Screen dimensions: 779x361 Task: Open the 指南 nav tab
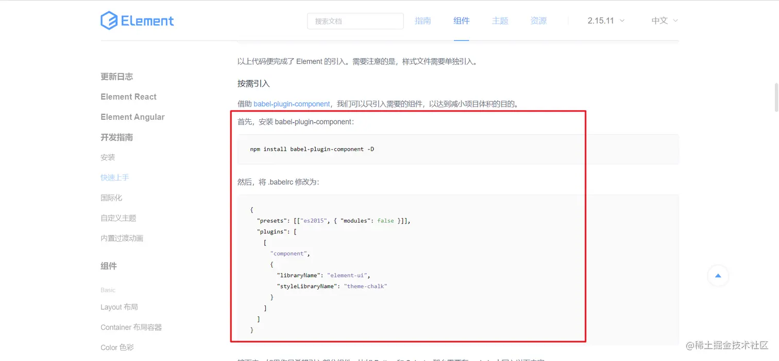tap(423, 21)
